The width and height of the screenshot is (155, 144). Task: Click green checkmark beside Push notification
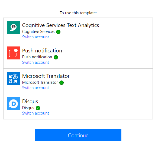click(x=56, y=57)
